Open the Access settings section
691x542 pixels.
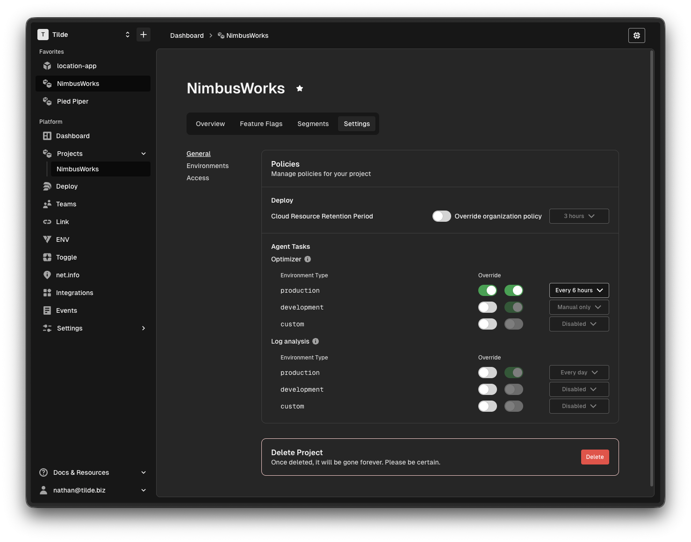pyautogui.click(x=198, y=178)
